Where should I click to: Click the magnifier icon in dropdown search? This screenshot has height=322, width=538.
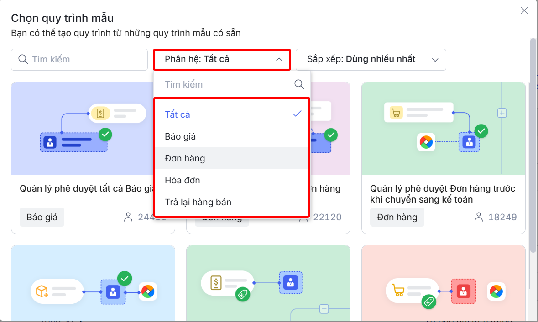point(299,84)
